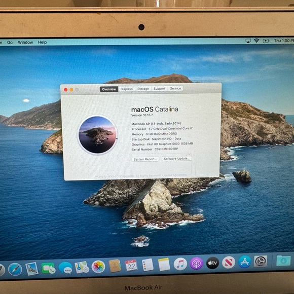Open Calendar showing Aug 22
The image size is (294, 294).
click(131, 265)
